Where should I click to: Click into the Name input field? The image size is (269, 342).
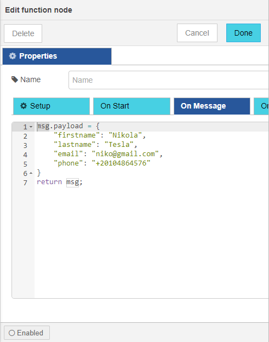point(169,80)
